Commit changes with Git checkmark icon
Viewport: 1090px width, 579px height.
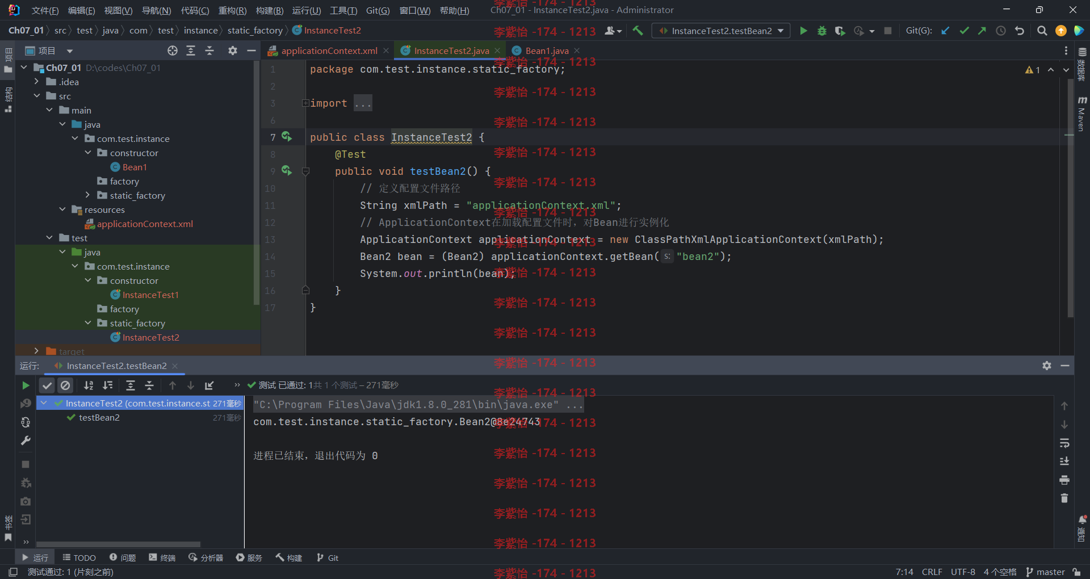click(x=964, y=31)
